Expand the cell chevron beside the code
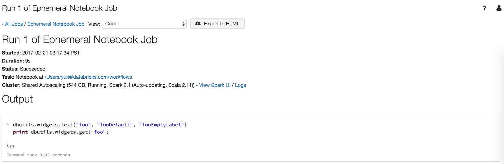504x164 pixels. coord(8,124)
